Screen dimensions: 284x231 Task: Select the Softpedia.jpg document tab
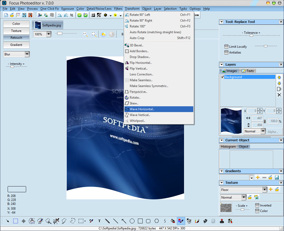(x=48, y=25)
